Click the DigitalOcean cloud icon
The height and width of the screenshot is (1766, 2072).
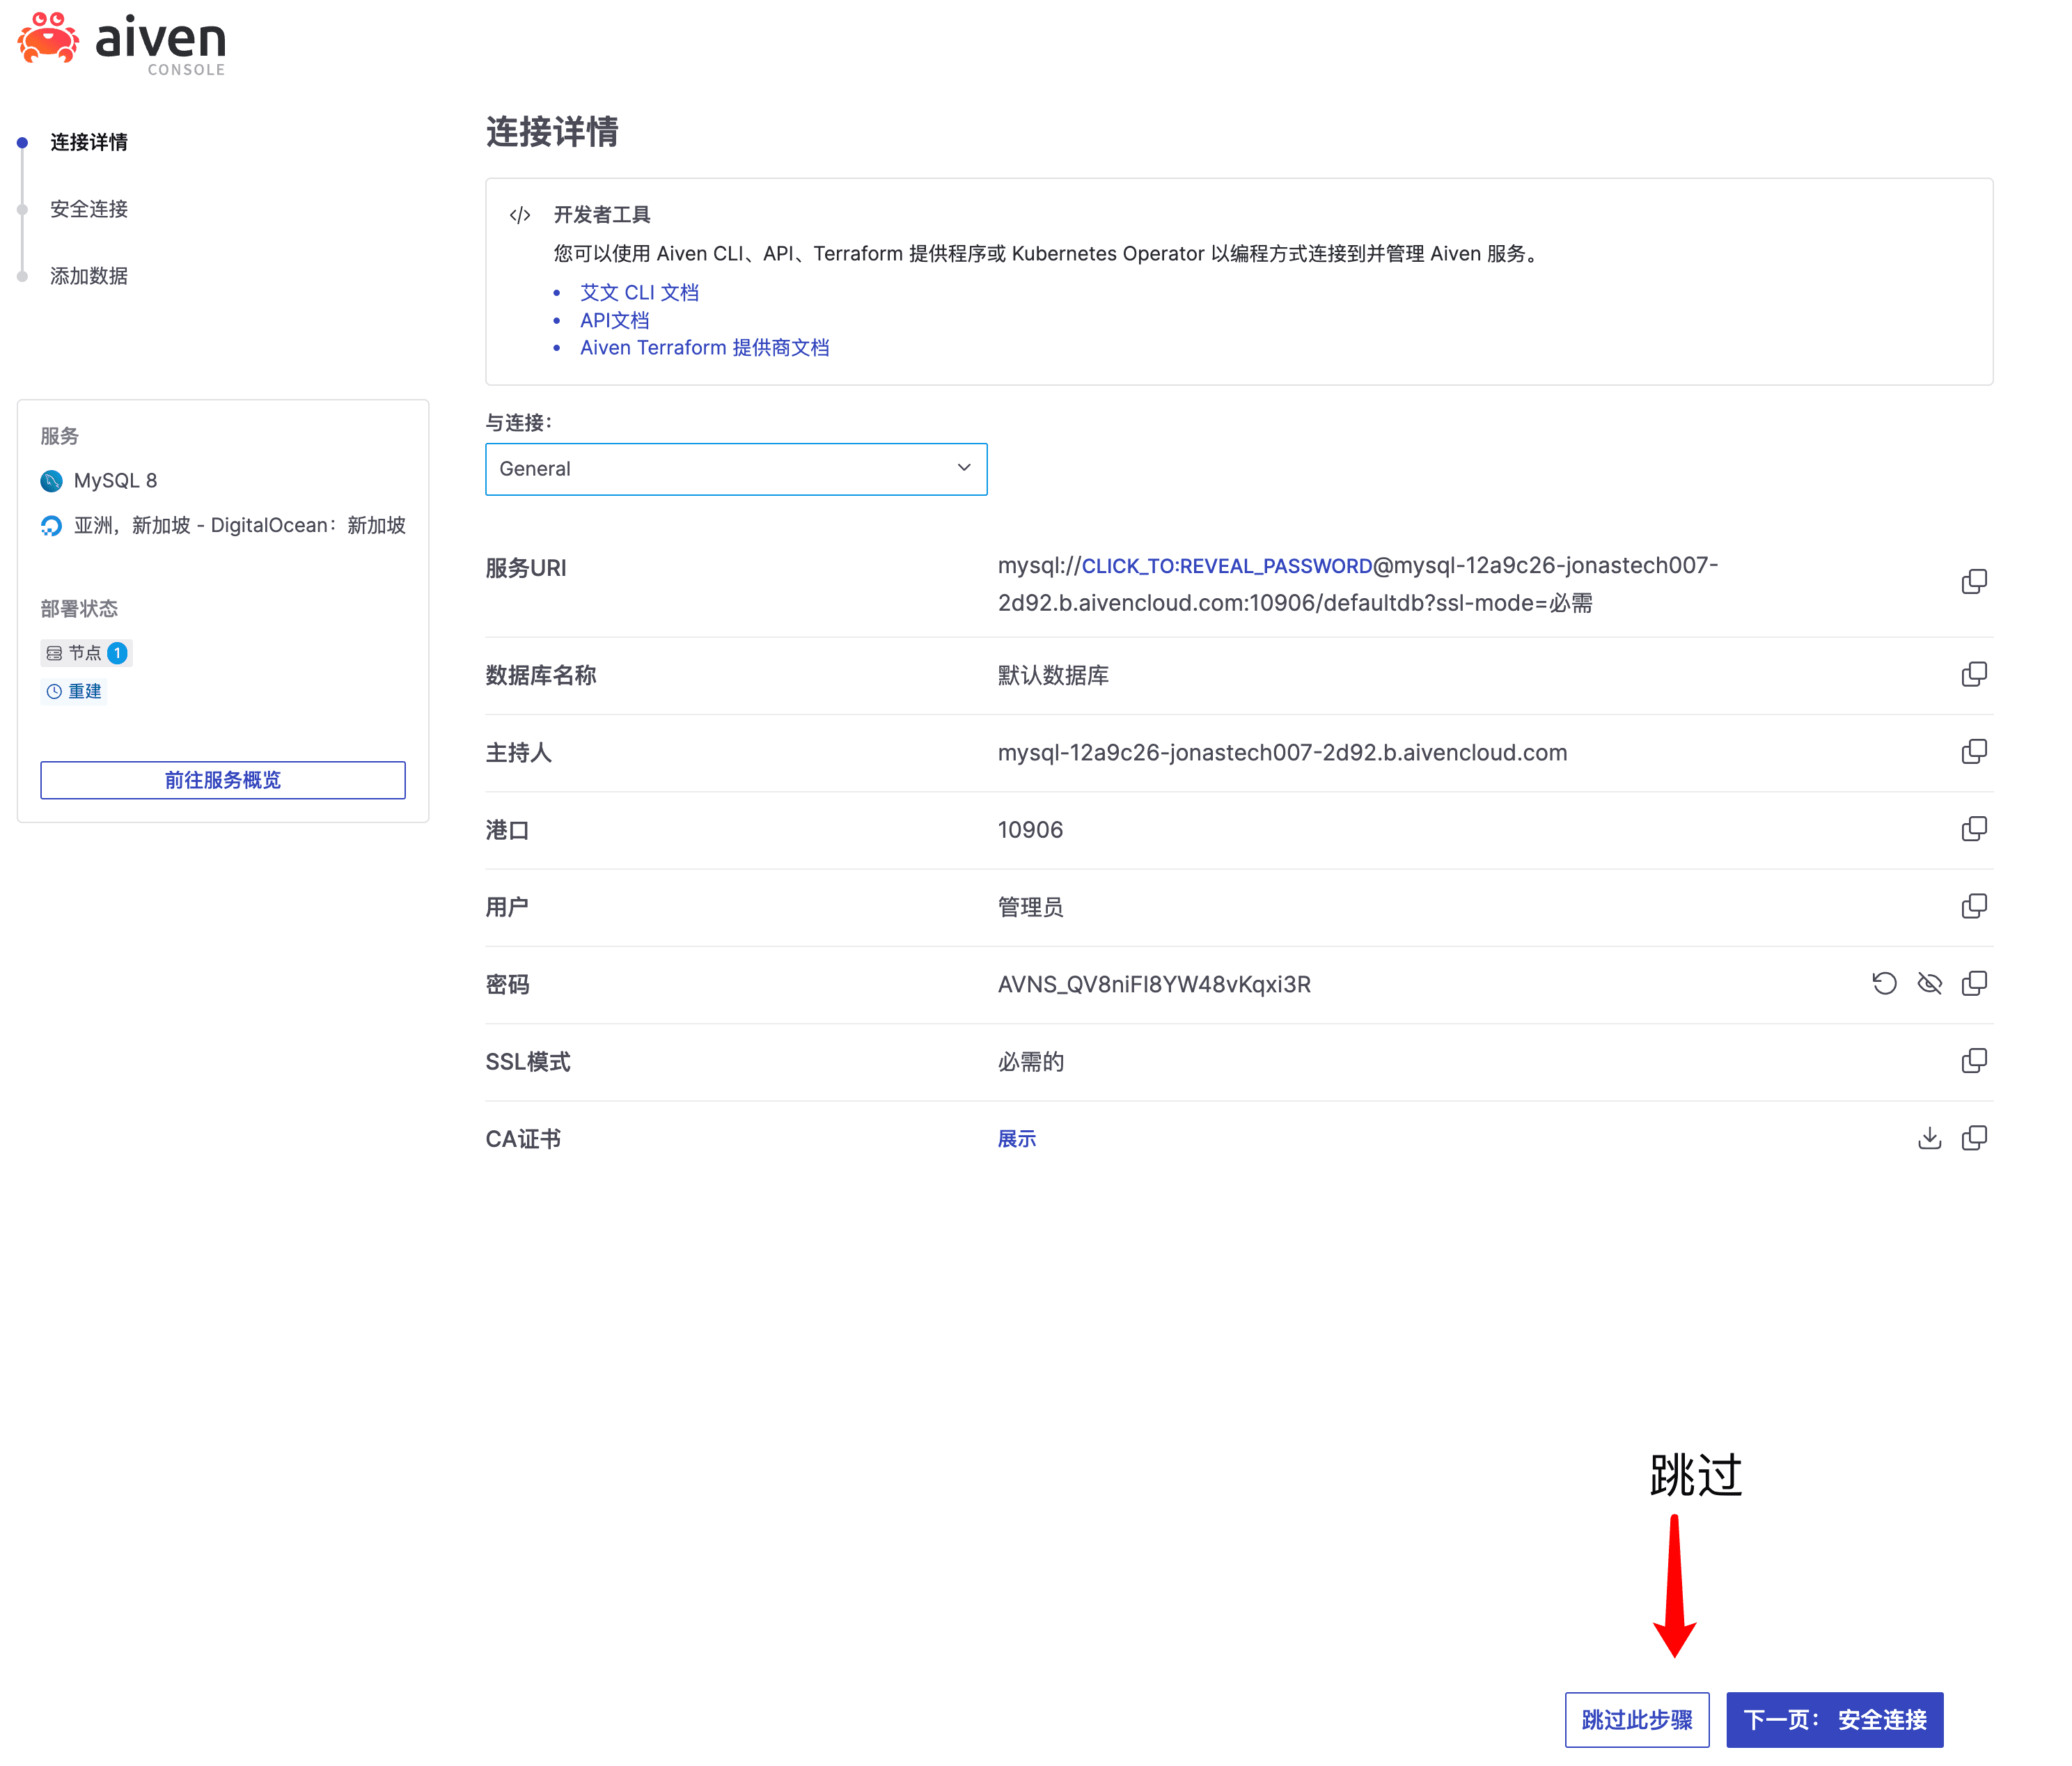(x=51, y=526)
